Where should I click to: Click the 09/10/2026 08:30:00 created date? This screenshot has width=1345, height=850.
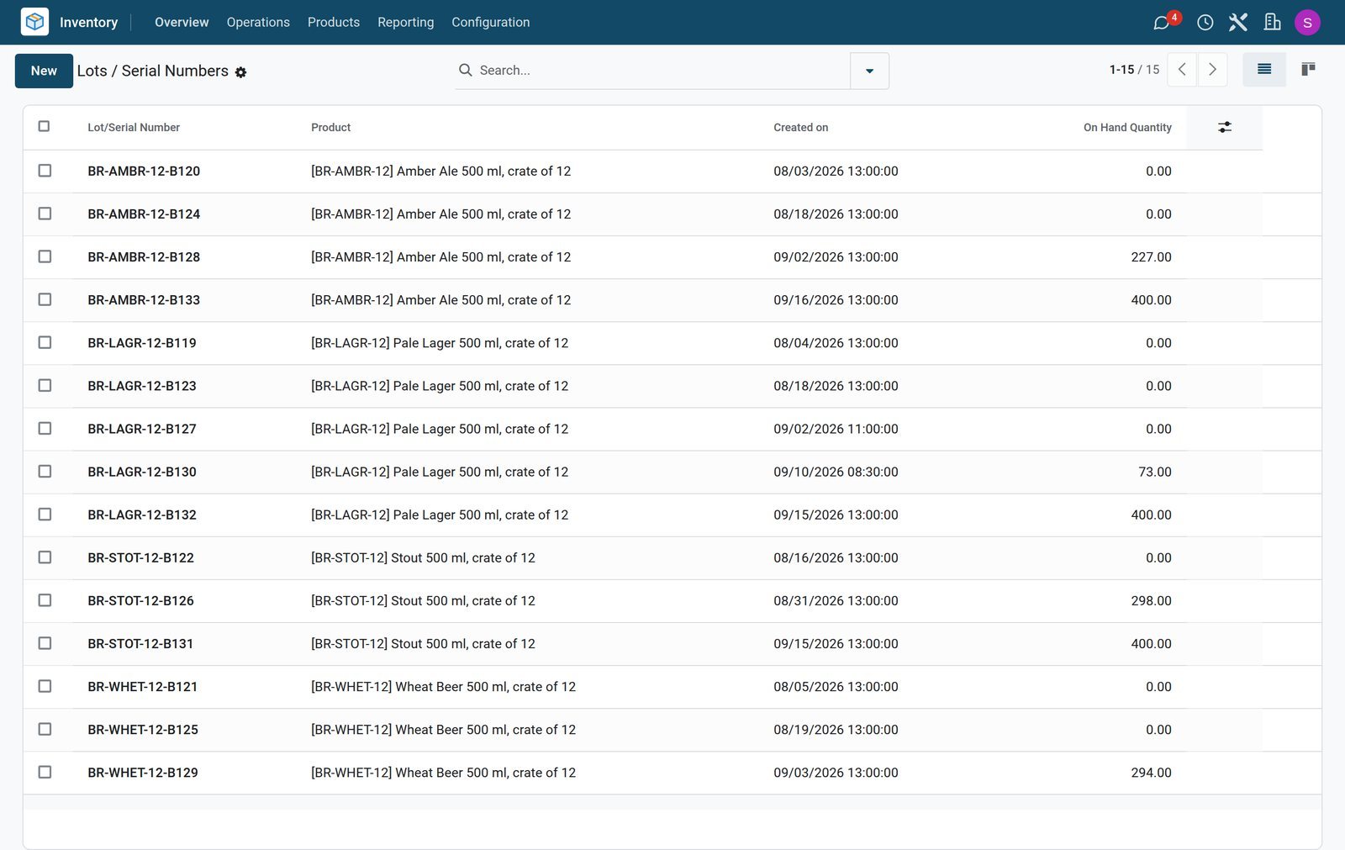pos(836,472)
